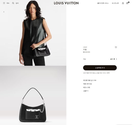
Task: Click the search magnifier icon
Action: pyautogui.click(x=13, y=3)
